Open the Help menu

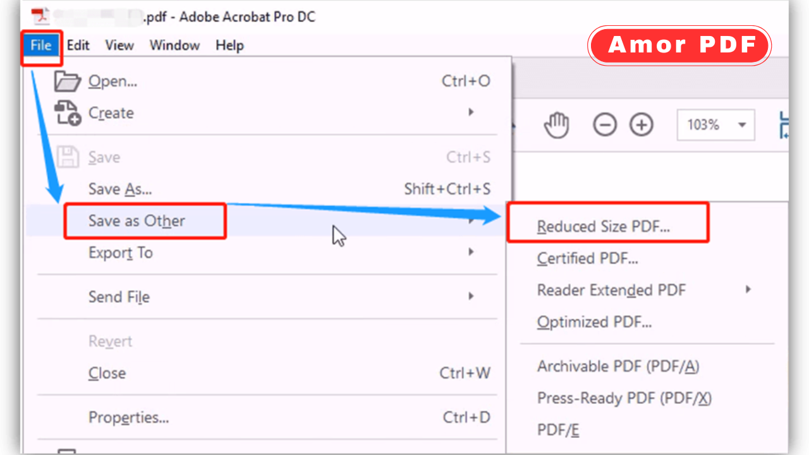click(x=229, y=45)
